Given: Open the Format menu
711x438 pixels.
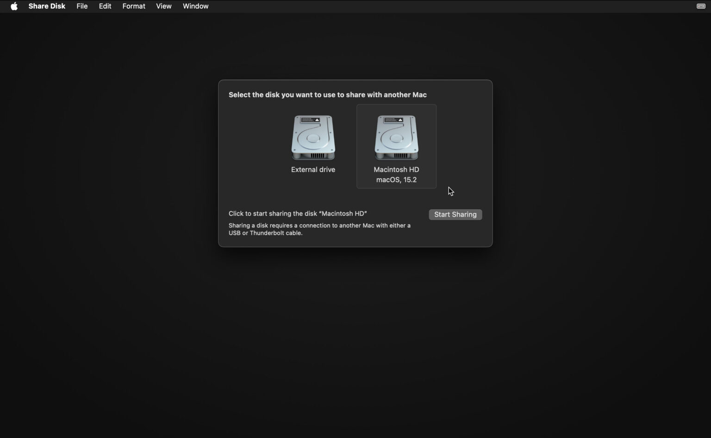Looking at the screenshot, I should click(133, 6).
